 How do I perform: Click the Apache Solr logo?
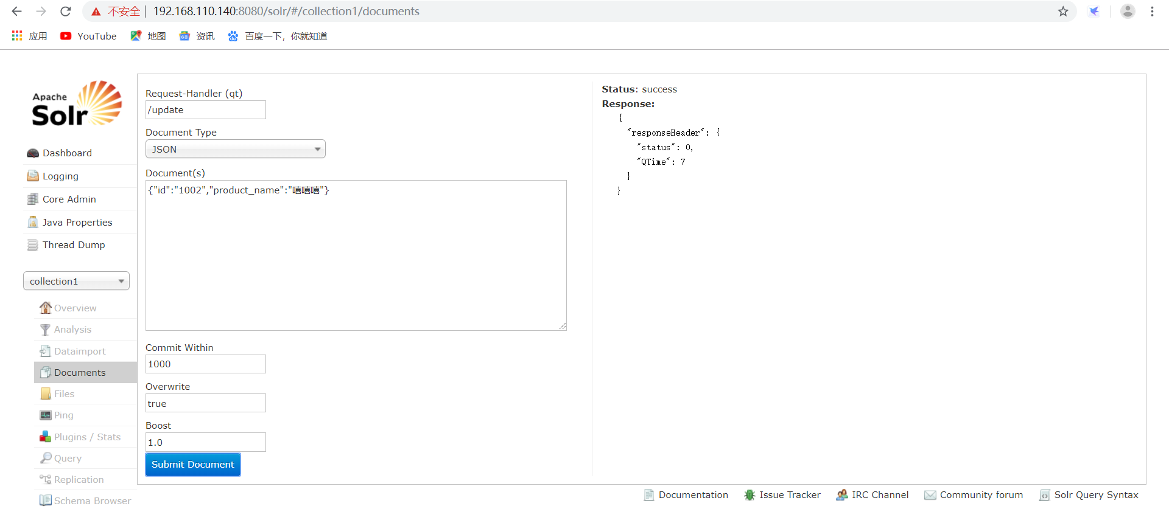click(77, 103)
